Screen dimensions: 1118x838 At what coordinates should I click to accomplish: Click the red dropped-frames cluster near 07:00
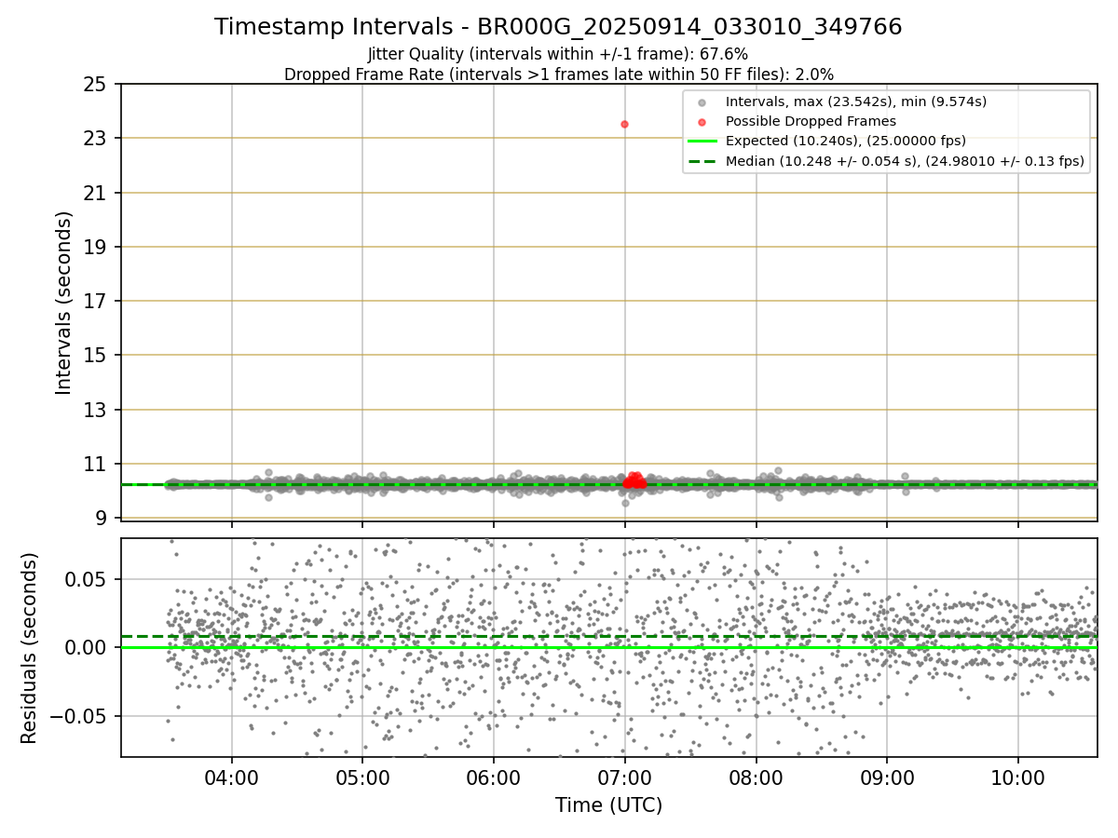(635, 480)
